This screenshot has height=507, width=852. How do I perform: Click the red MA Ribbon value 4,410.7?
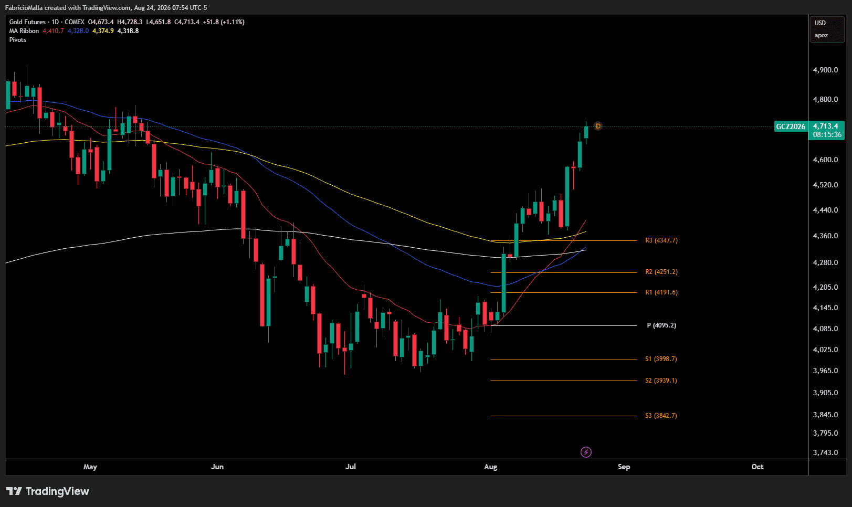point(53,31)
